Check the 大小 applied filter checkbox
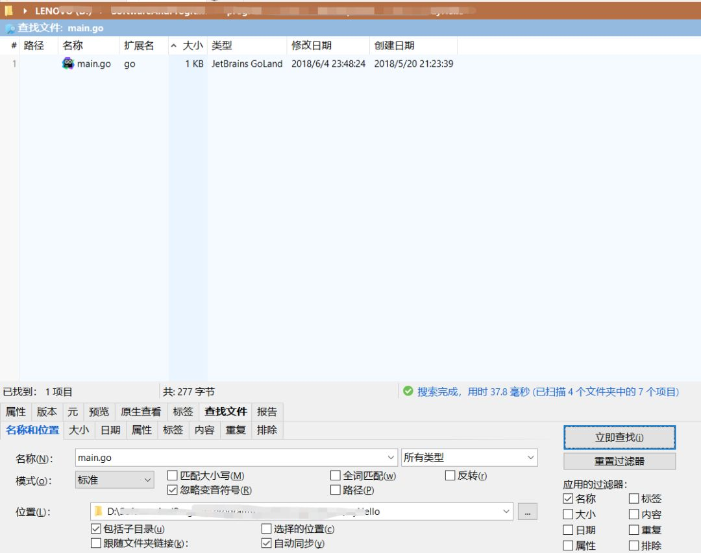The width and height of the screenshot is (701, 553). click(x=568, y=514)
